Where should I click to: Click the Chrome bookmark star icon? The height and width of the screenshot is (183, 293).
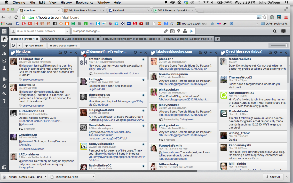pyautogui.click(x=264, y=17)
